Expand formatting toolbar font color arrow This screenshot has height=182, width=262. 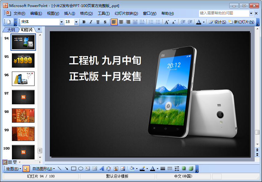tap(204, 22)
